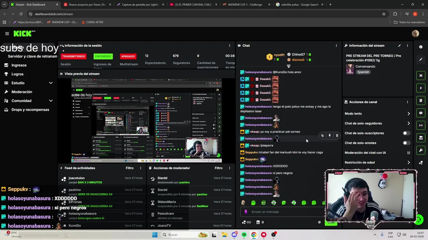Delete the hovered chat message
428x240 pixels.
[337, 136]
